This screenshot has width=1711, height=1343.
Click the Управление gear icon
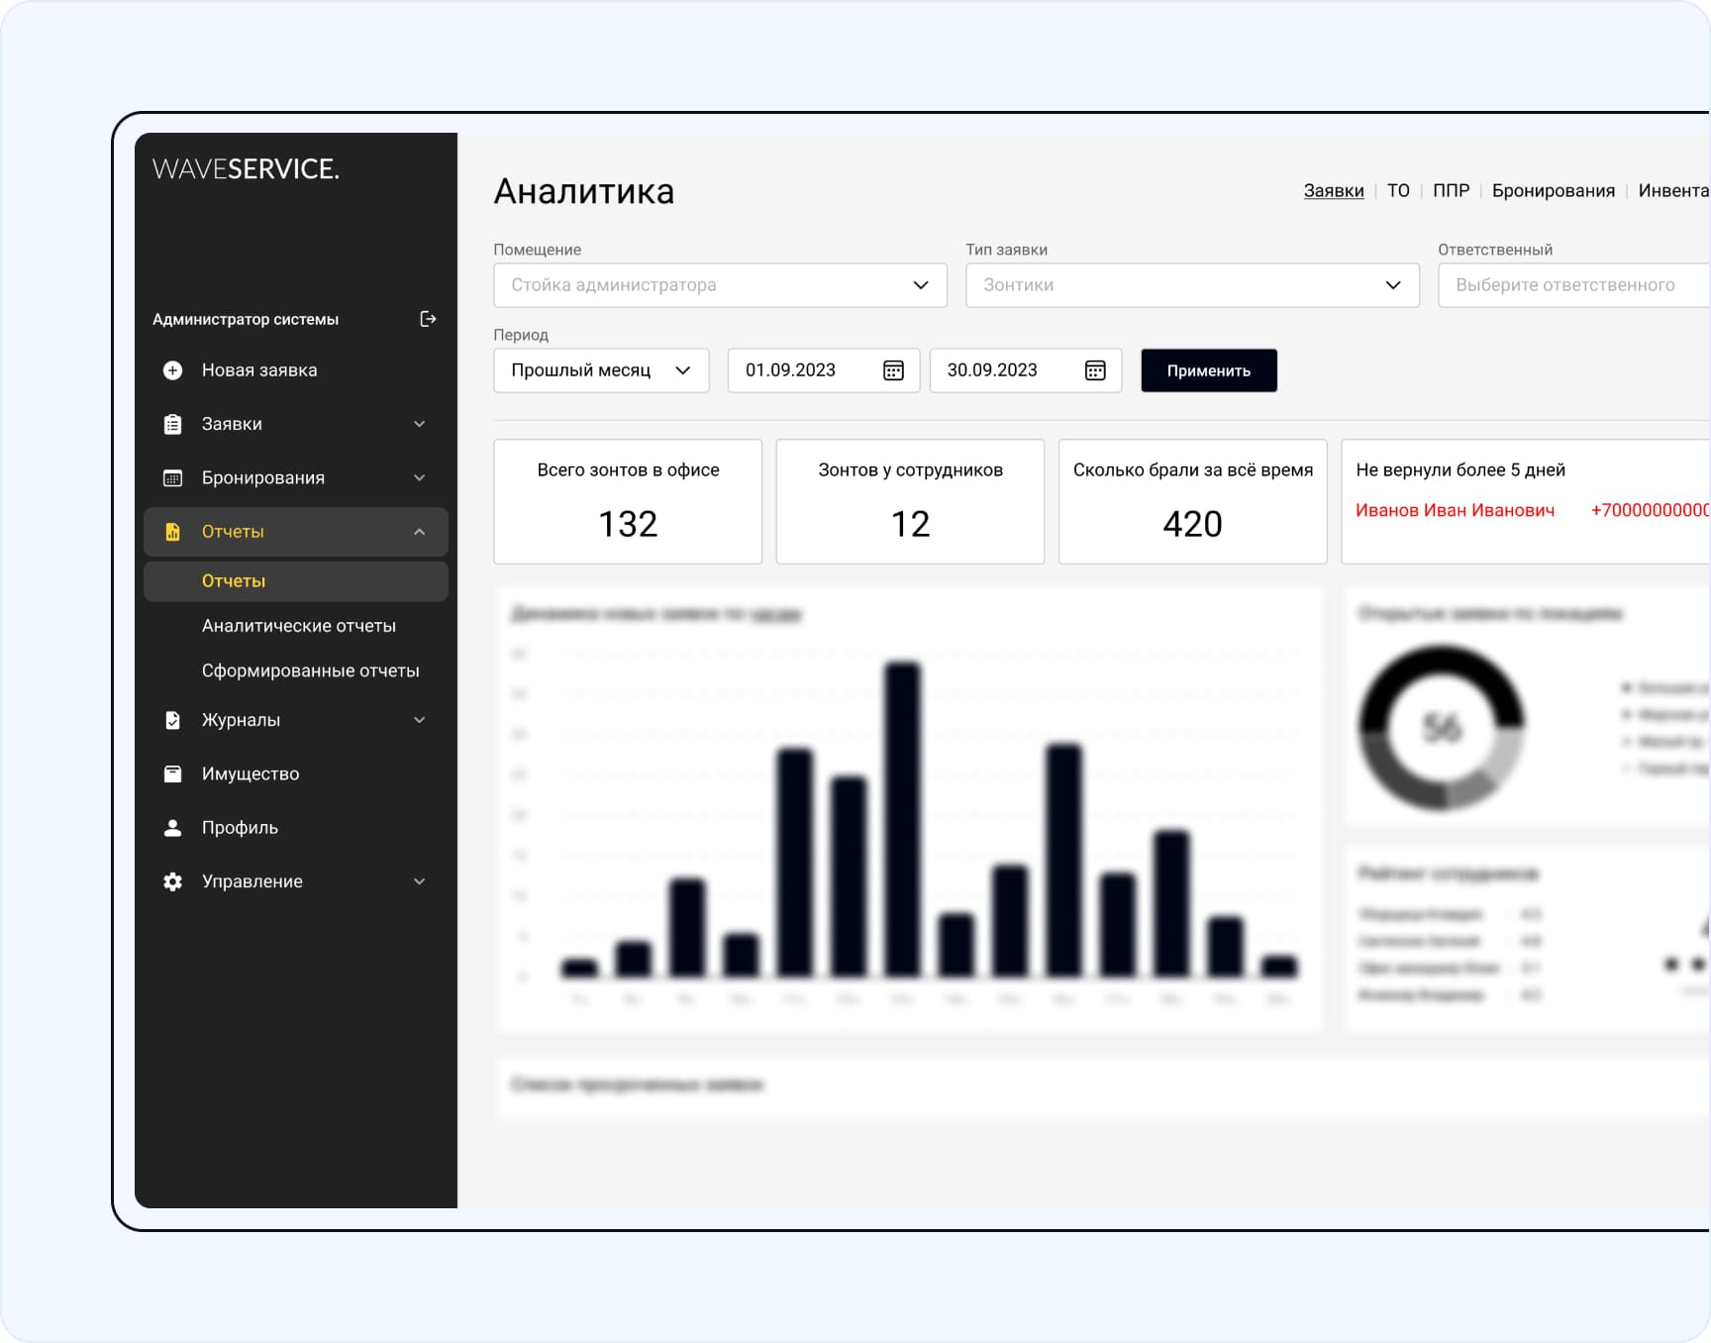(x=172, y=881)
